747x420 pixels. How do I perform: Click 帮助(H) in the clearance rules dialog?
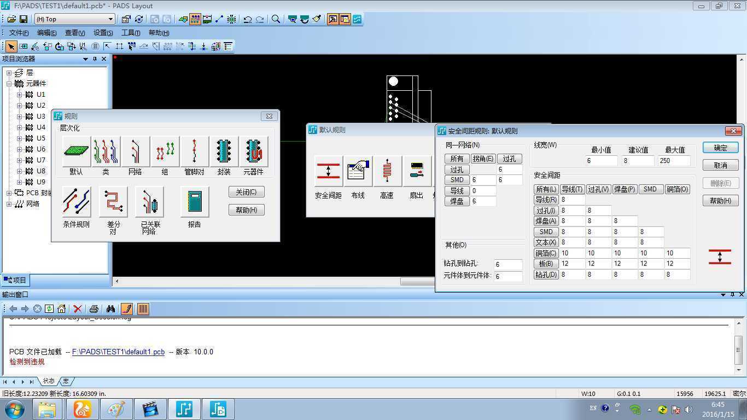point(721,201)
